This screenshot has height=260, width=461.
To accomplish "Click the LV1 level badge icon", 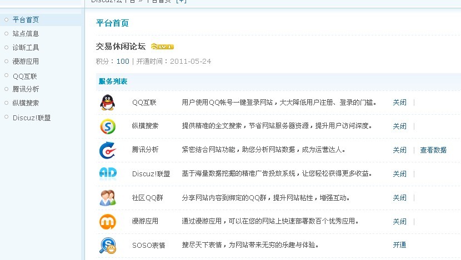I will (x=162, y=47).
